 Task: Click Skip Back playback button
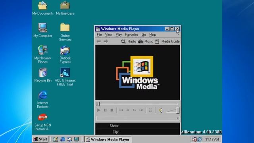tap(121, 110)
